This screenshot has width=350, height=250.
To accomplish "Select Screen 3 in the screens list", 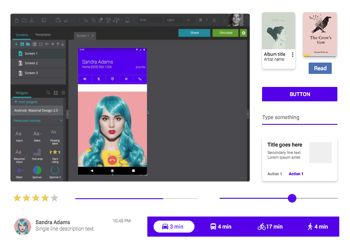I will tap(38, 73).
